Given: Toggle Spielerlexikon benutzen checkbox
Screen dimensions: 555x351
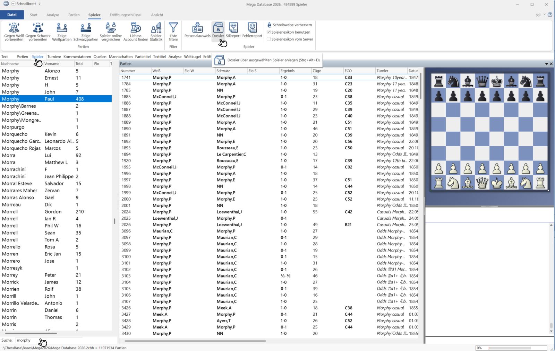Looking at the screenshot, I should [268, 32].
